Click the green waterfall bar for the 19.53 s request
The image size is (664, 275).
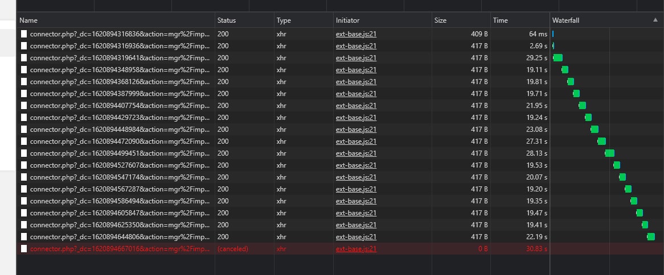pos(617,165)
